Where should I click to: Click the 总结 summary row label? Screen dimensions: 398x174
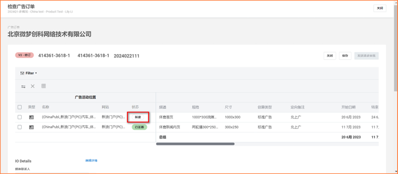163,137
